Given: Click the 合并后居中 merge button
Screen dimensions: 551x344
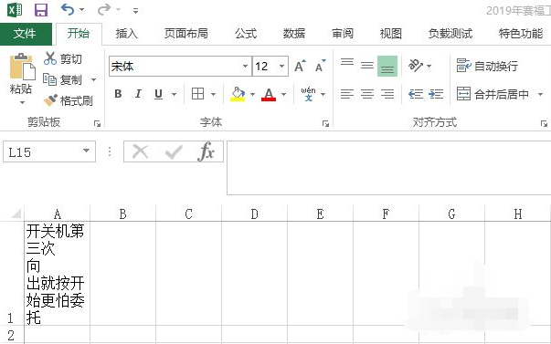Looking at the screenshot, I should [493, 94].
